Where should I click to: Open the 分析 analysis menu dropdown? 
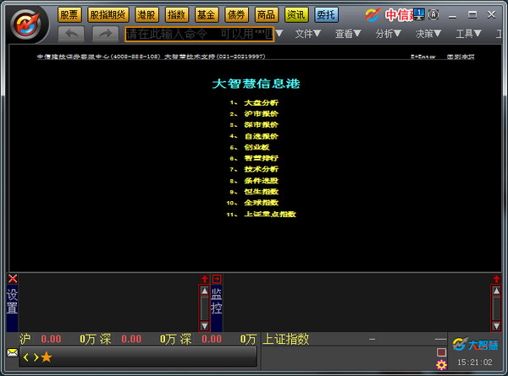[x=388, y=34]
